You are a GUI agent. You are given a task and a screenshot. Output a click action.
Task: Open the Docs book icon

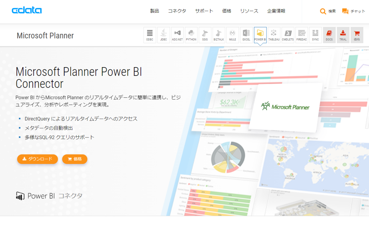329,35
